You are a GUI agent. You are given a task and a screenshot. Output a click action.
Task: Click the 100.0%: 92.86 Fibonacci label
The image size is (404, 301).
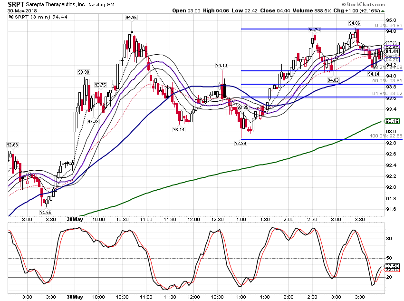pyautogui.click(x=386, y=136)
